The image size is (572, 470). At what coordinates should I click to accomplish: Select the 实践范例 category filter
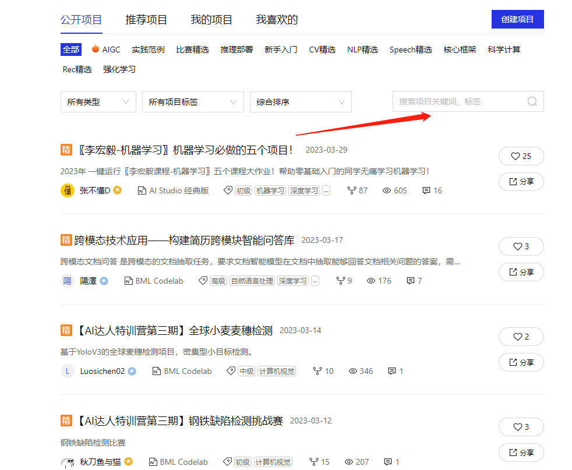click(148, 50)
